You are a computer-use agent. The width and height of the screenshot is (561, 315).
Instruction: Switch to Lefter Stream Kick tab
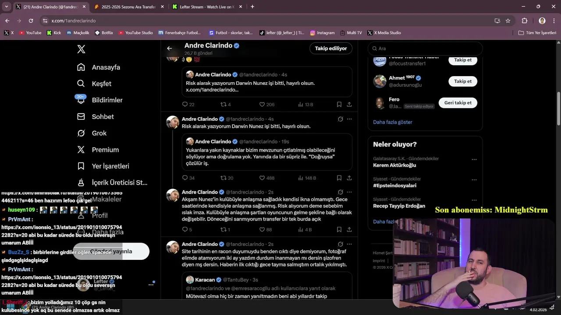point(206,7)
